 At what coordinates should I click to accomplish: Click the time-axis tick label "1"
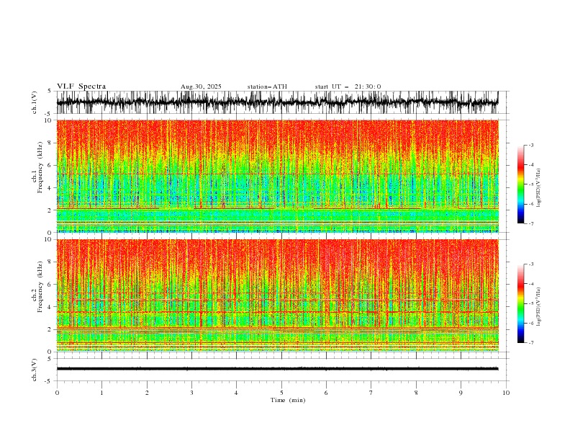click(101, 393)
